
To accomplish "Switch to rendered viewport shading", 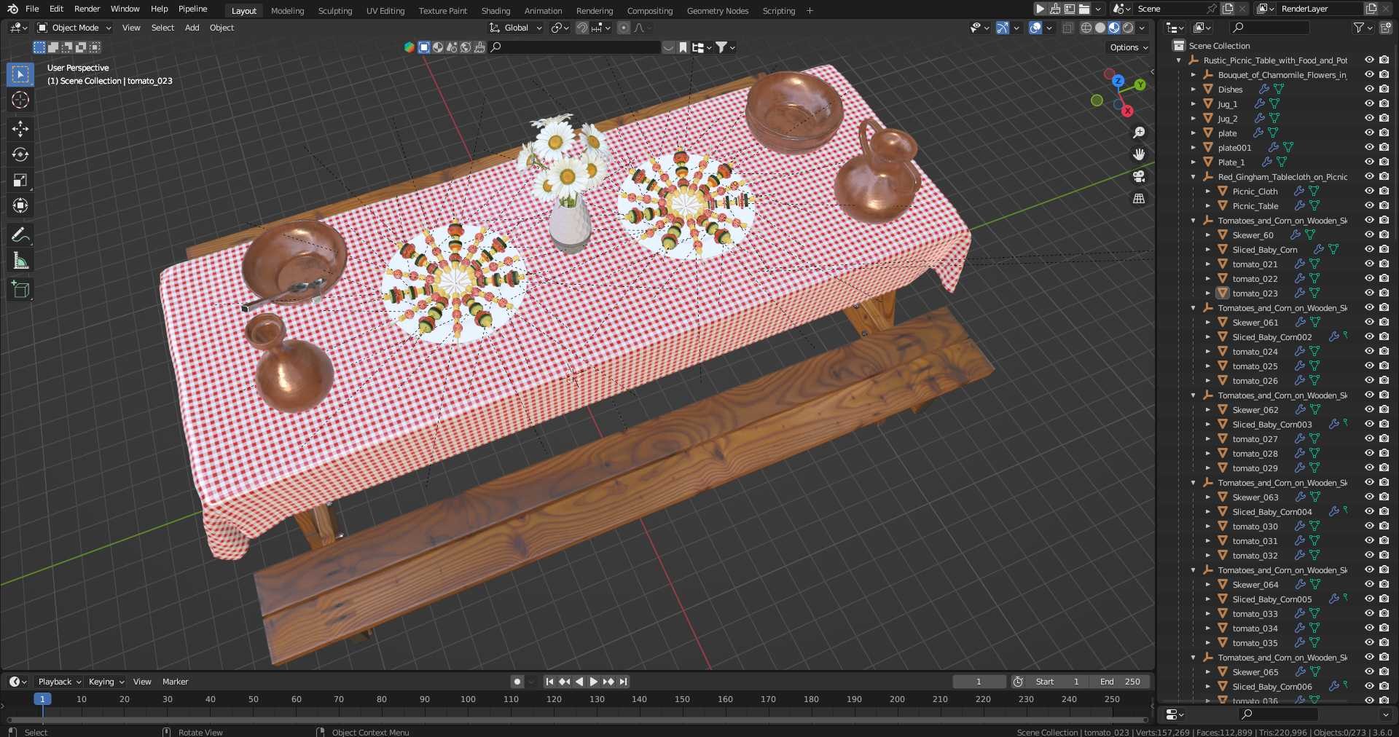I will (x=1128, y=28).
